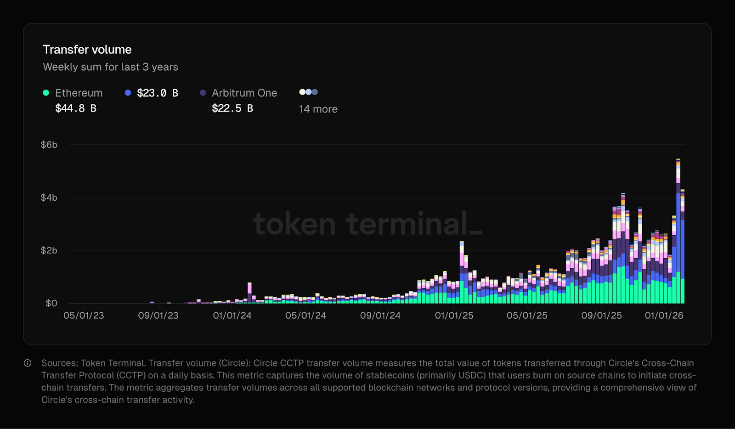This screenshot has width=735, height=429.
Task: Click the three small dots above 14 more
Action: click(308, 92)
